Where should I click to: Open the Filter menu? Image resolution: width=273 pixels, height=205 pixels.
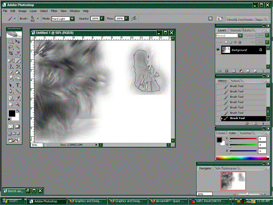click(54, 11)
